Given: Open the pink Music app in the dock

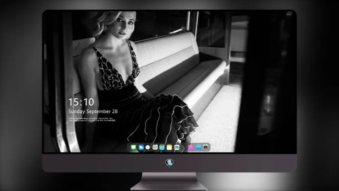Looking at the screenshot, I should (x=190, y=147).
